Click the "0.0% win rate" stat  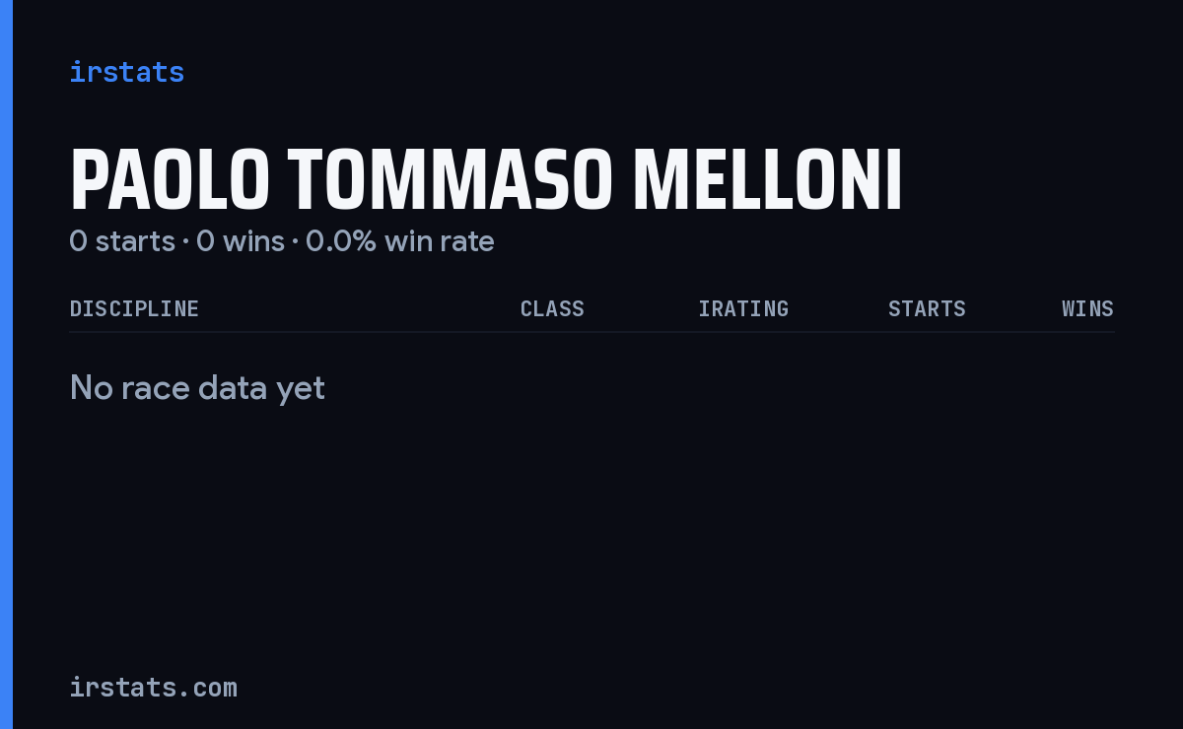tap(400, 241)
